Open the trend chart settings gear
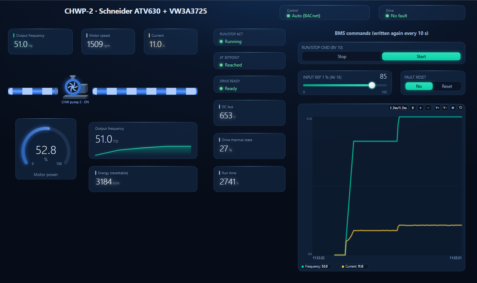 pos(453,108)
